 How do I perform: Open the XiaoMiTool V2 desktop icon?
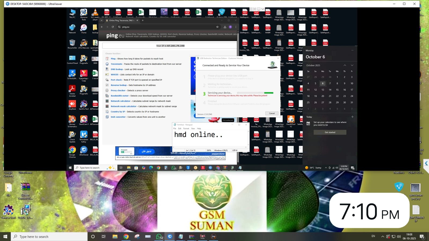click(291, 119)
